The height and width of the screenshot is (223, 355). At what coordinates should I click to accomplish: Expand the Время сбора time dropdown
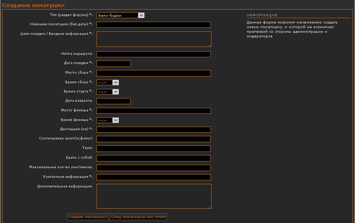pos(108,83)
